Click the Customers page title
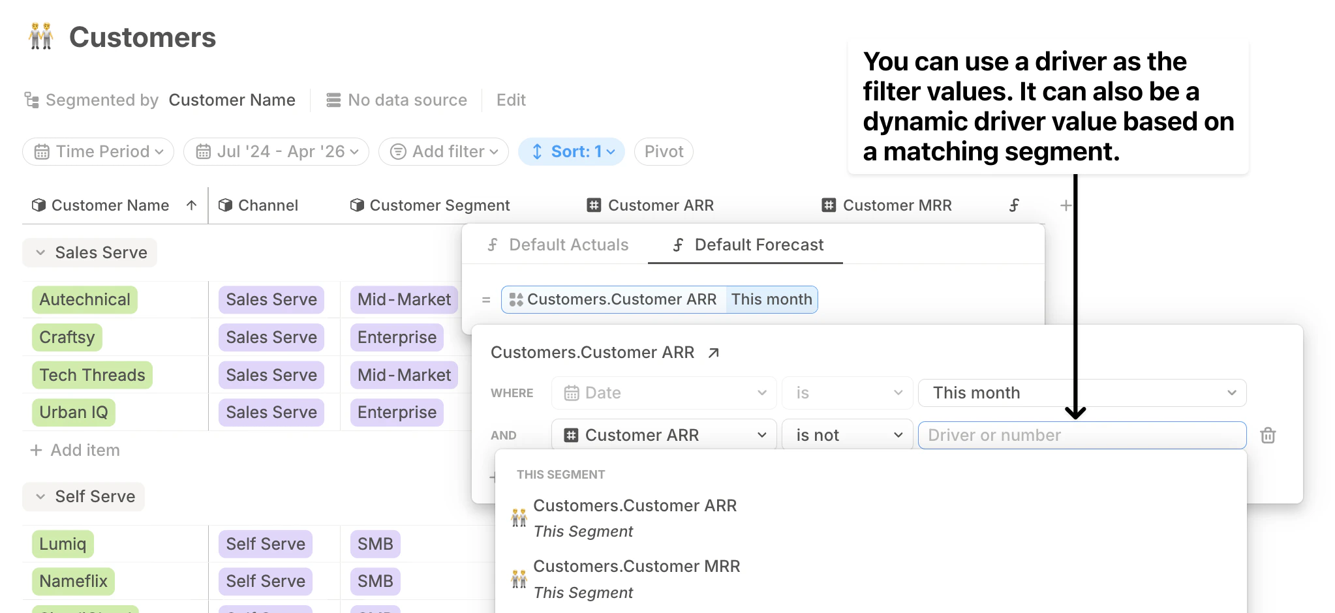 click(x=142, y=37)
